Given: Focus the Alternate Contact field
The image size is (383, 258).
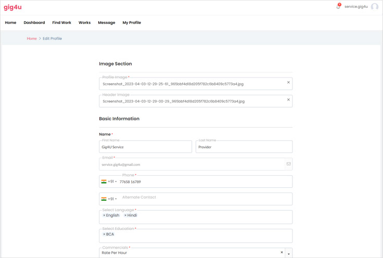Looking at the screenshot, I should (x=203, y=199).
